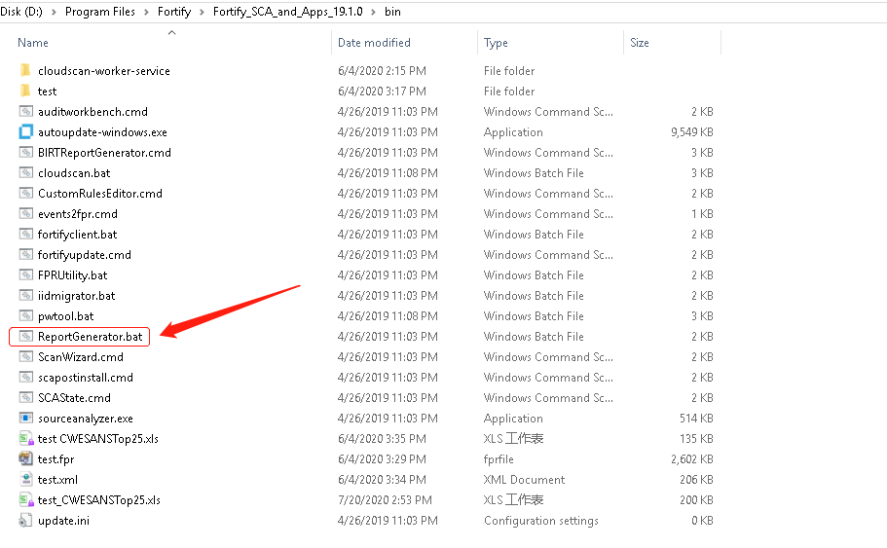Click the update.ini configuration file icon
Image resolution: width=887 pixels, height=548 pixels.
coord(25,521)
